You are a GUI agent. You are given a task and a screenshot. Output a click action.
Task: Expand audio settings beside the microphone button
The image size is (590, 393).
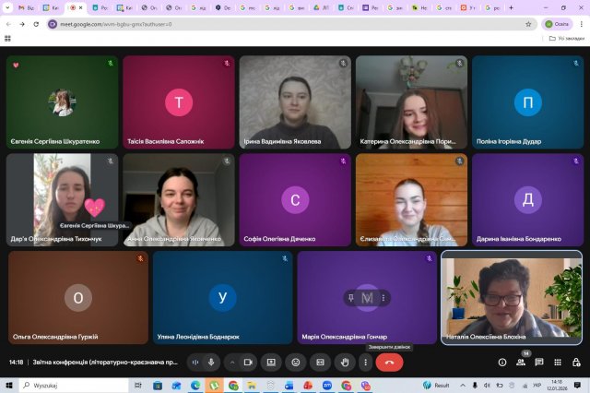pos(195,363)
